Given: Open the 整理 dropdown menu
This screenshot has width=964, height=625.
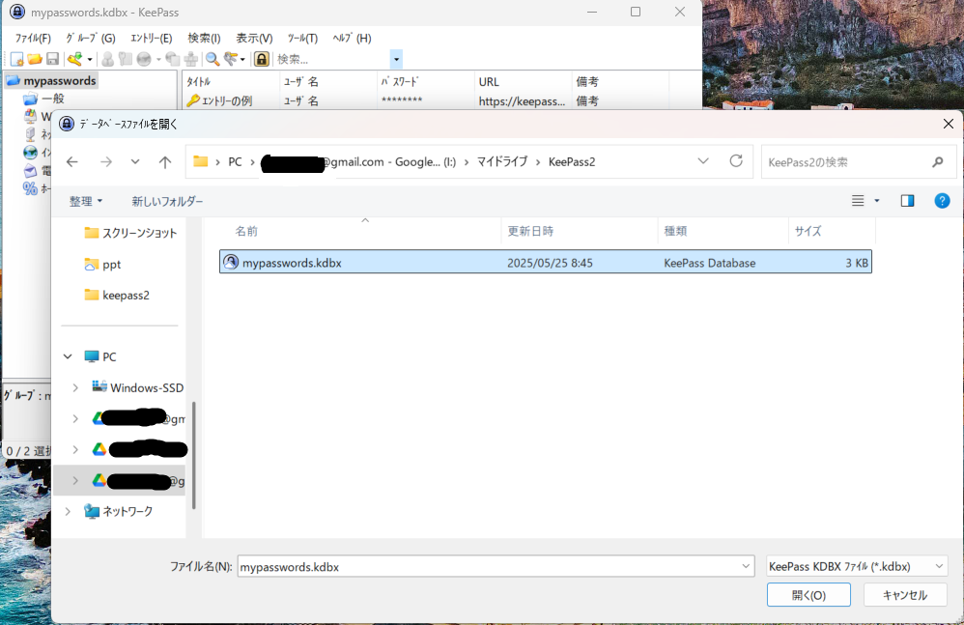Looking at the screenshot, I should pos(85,201).
